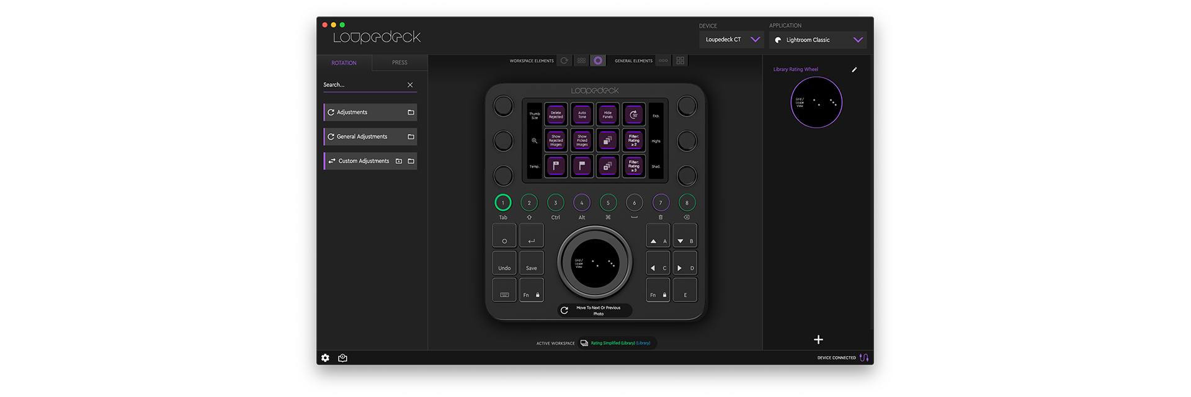Click the up arrow A button
This screenshot has width=1191, height=397.
coord(658,236)
